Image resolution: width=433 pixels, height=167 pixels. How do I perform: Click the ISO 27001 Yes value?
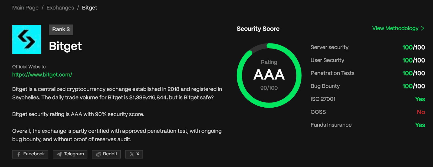[x=420, y=99]
